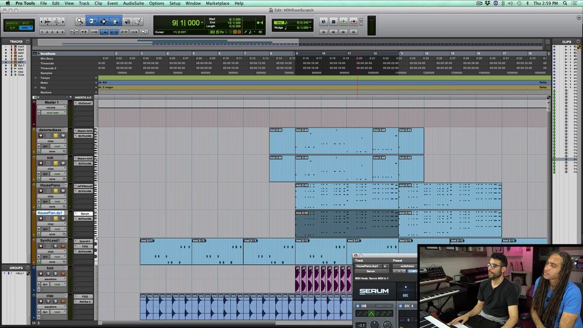This screenshot has height=328, width=583.
Task: Open automation mode 'read' selector on sub track
Action: (x=58, y=174)
